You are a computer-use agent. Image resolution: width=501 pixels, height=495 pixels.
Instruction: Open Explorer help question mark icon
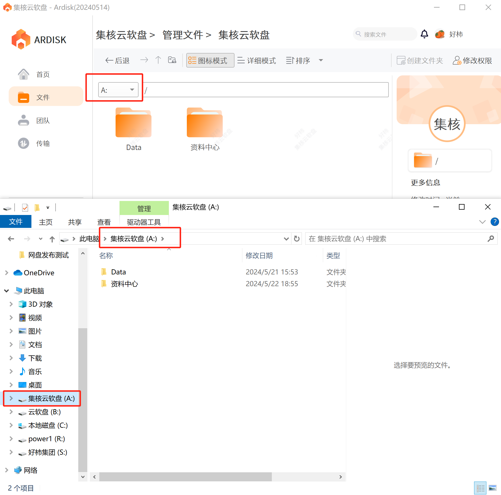495,222
